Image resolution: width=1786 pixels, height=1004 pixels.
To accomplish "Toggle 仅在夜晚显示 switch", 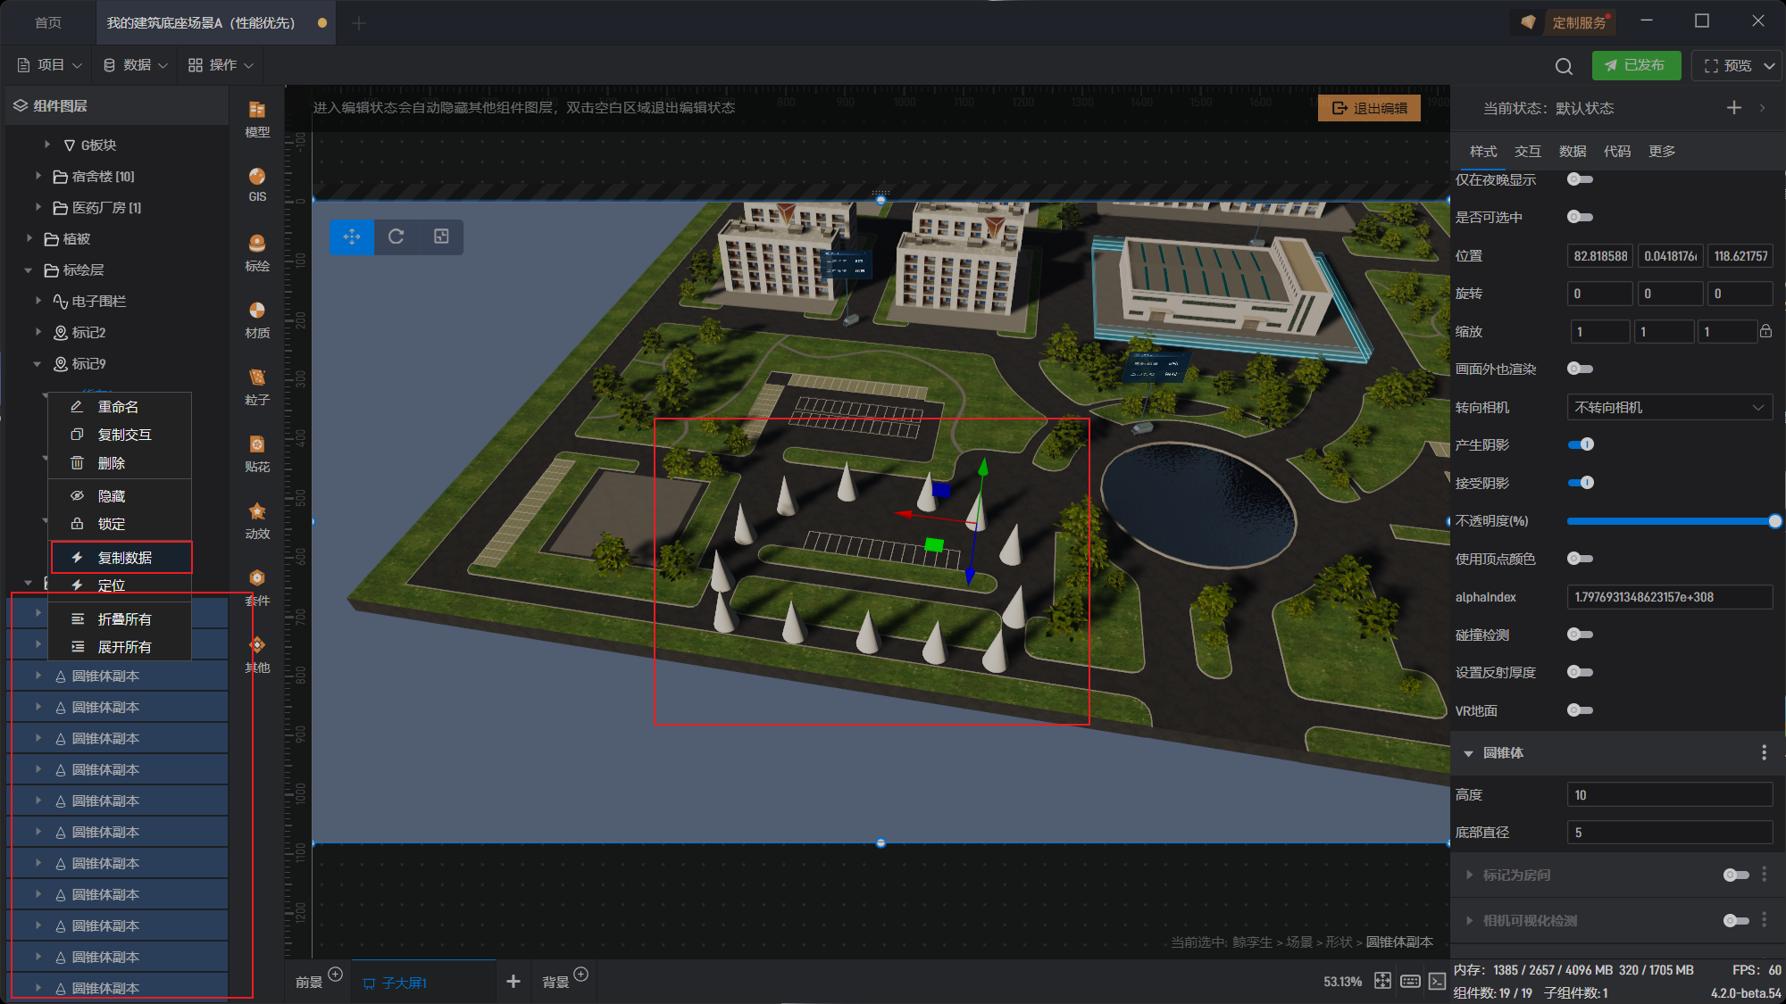I will coord(1580,179).
